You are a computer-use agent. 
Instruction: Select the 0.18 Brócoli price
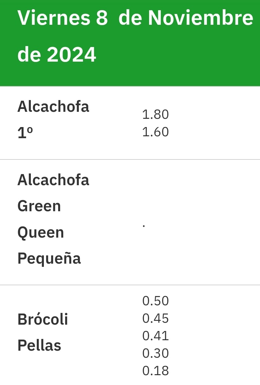(x=155, y=371)
